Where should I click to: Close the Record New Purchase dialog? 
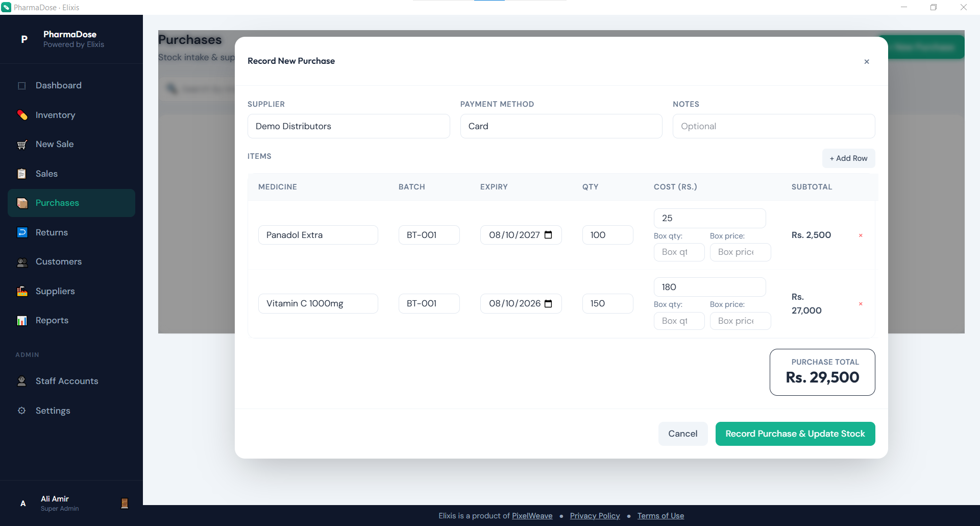(867, 61)
